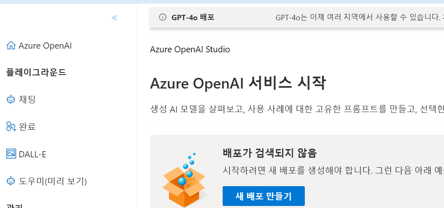The width and height of the screenshot is (444, 208).
Task: Open Azure OpenAI home page label
Action: 45,46
